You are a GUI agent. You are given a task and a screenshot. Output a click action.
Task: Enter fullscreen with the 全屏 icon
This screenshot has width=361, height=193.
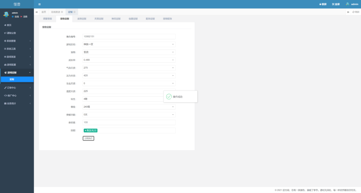click(333, 4)
